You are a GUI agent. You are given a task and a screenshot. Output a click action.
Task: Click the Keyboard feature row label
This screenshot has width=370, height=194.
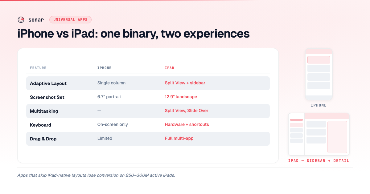[41, 125]
